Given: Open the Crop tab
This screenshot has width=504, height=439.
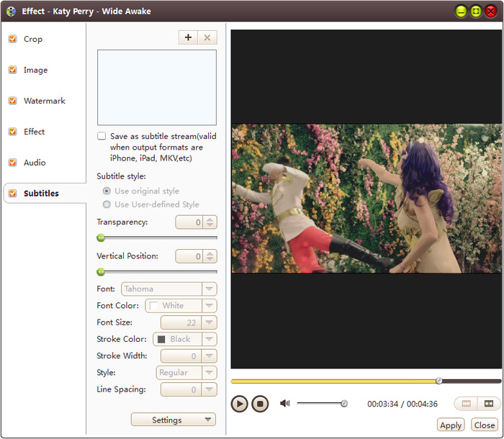Looking at the screenshot, I should (33, 39).
